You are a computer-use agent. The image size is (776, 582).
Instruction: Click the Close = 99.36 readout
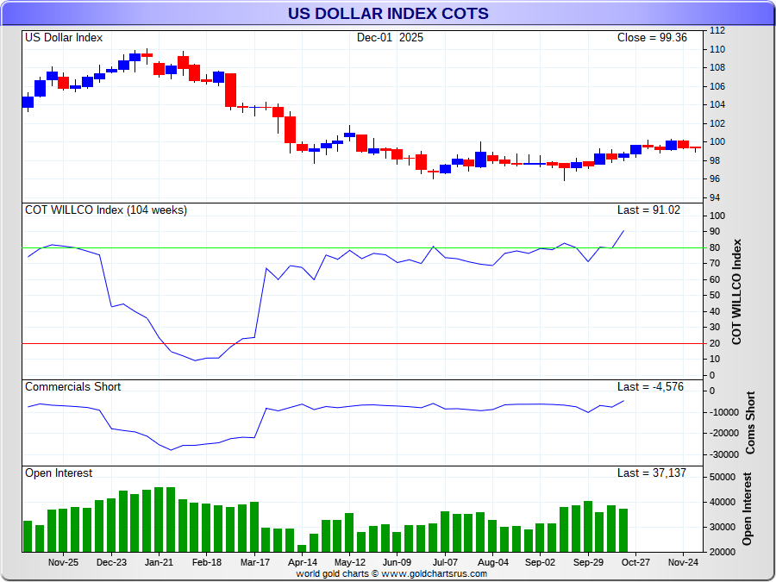[652, 38]
